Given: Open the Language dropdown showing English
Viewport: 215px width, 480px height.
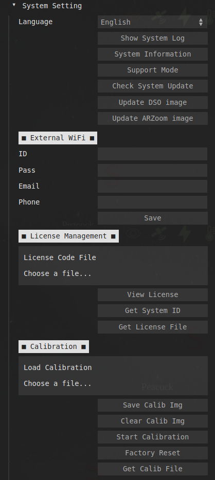Looking at the screenshot, I should (153, 22).
